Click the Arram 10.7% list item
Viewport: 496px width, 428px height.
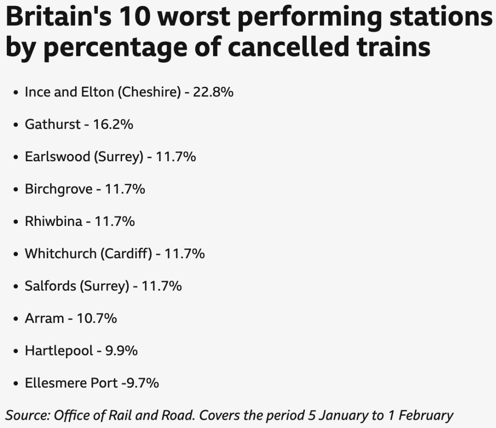tap(71, 319)
